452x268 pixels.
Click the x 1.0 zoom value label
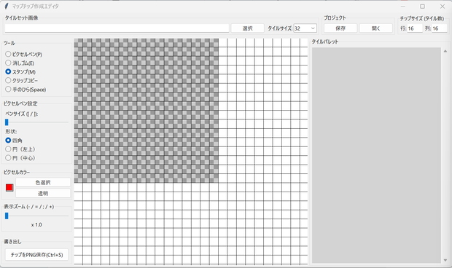[36, 224]
